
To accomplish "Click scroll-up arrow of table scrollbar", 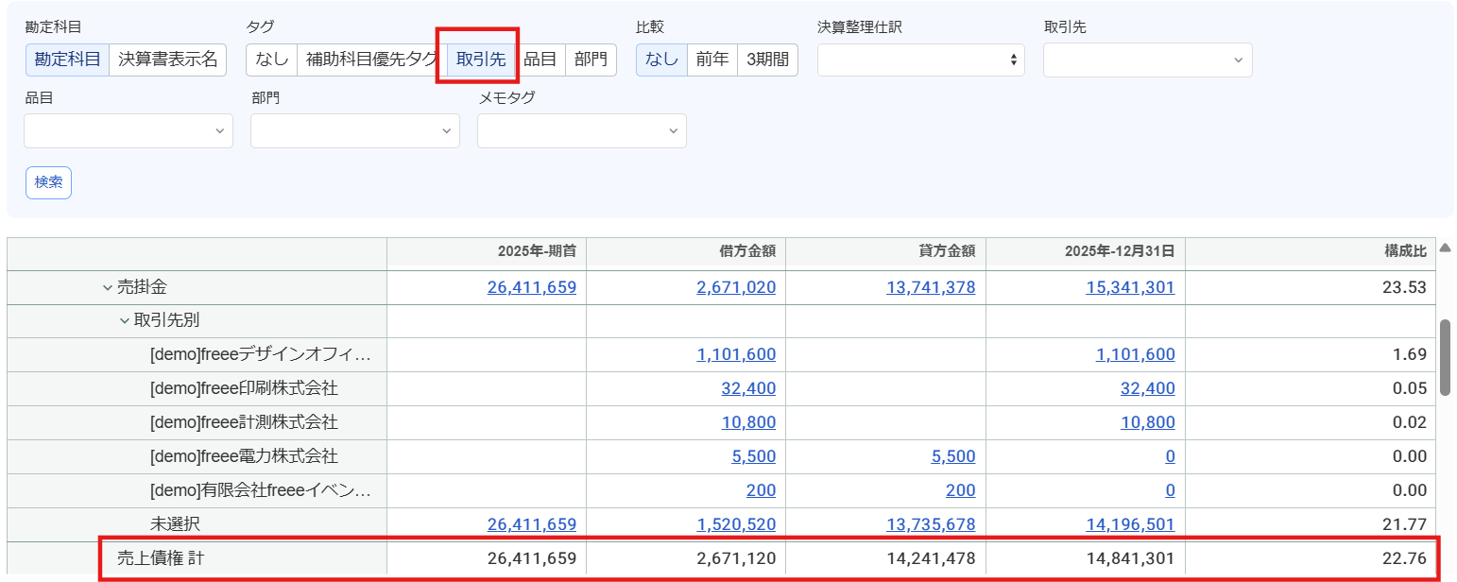I will (1445, 248).
